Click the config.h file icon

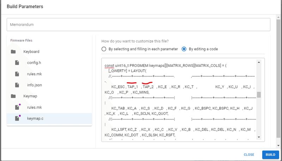[x=17, y=63]
